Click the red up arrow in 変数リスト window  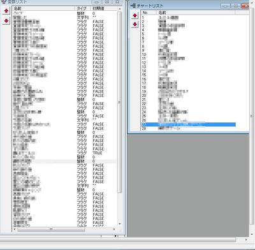[x=6, y=11]
